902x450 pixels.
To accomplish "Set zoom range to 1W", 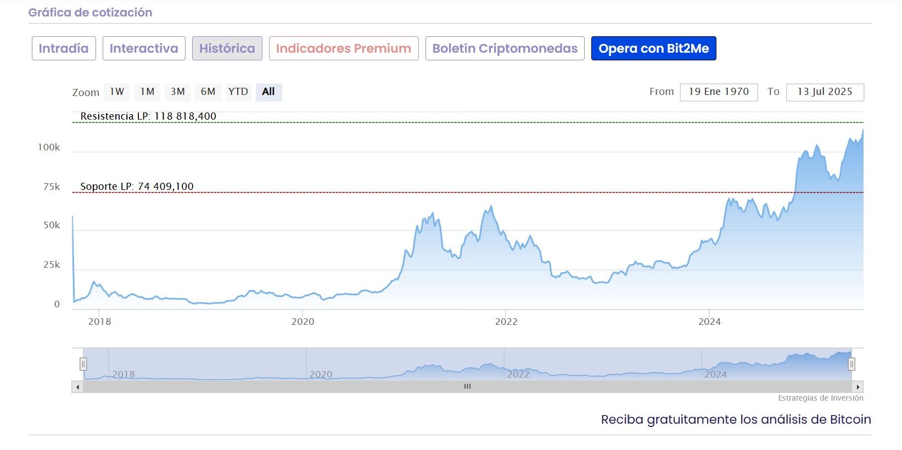I will click(x=116, y=92).
